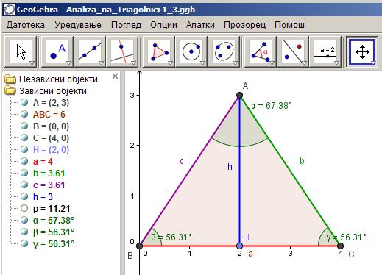This screenshot has height=275, width=382.
Task: Select the Move Drawing Pad tool
Action: click(x=362, y=51)
